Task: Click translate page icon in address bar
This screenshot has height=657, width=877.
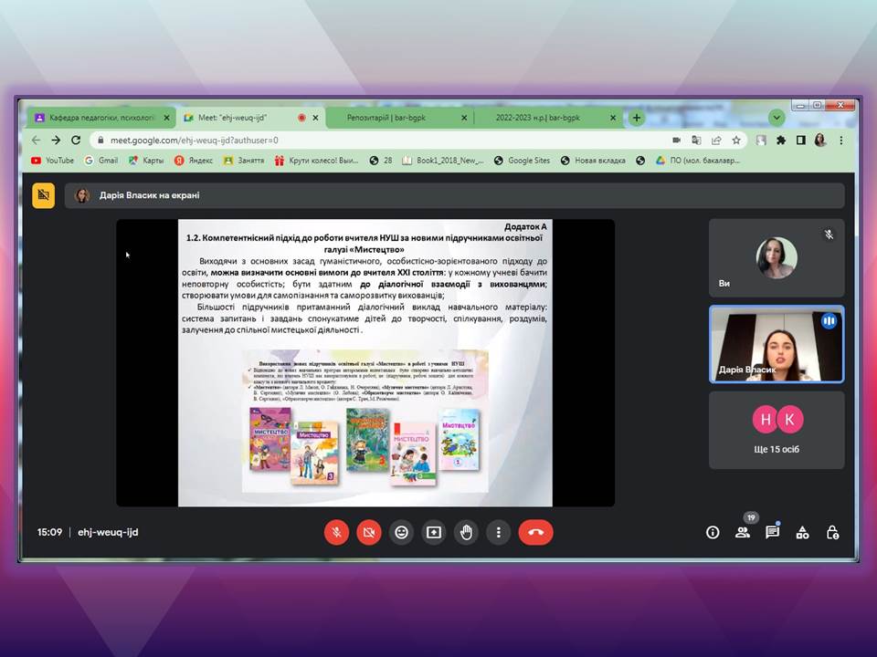Action: click(x=696, y=141)
